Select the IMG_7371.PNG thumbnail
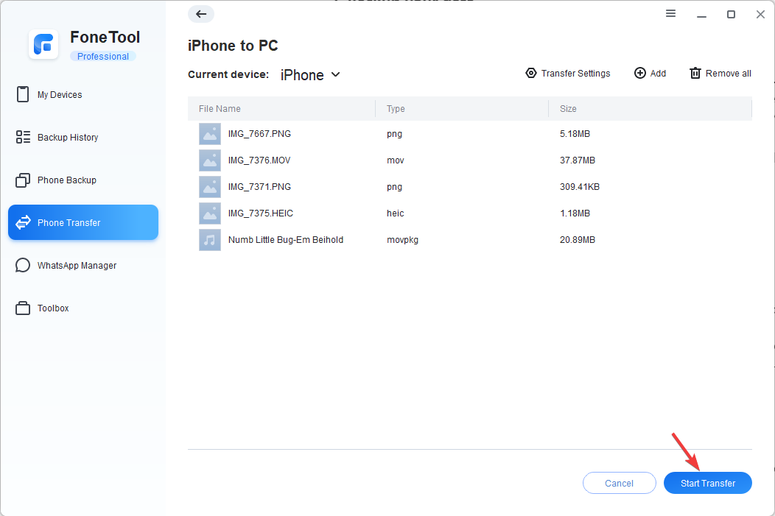 tap(210, 187)
